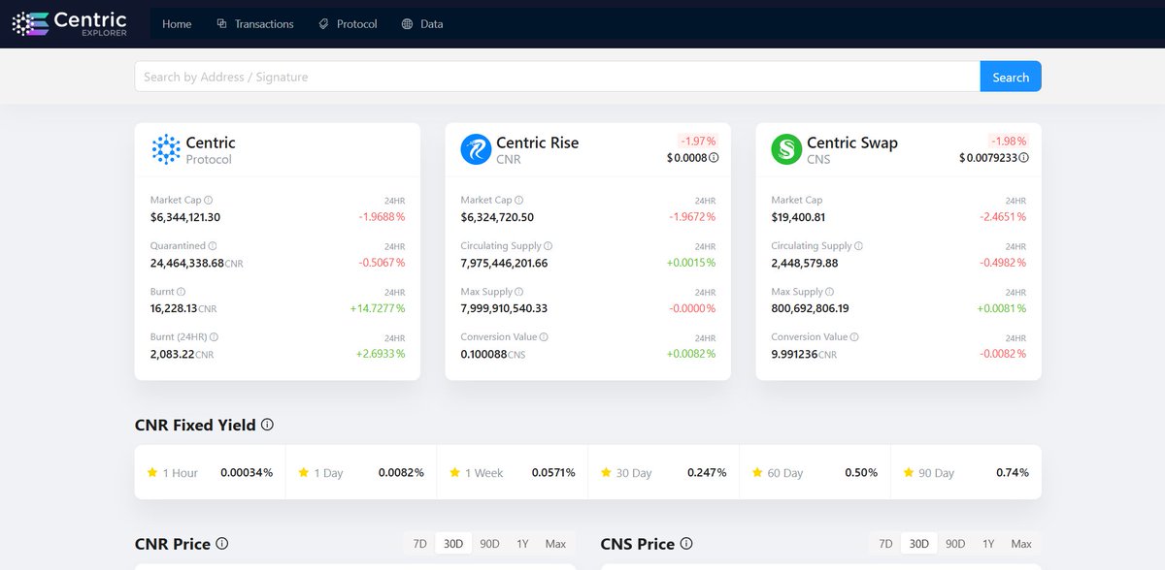Select 30D range for CNS Price
The image size is (1165, 570).
(918, 544)
